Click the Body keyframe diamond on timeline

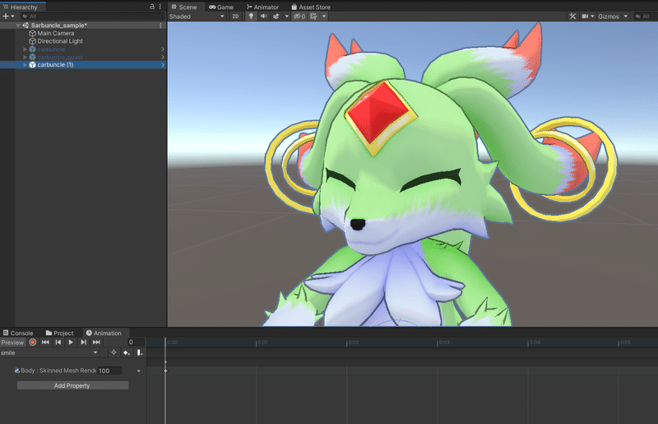pyautogui.click(x=166, y=370)
